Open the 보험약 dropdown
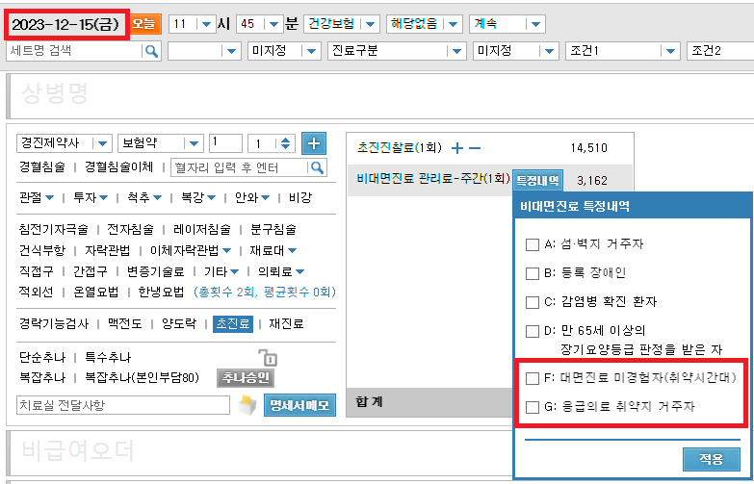 click(x=161, y=143)
